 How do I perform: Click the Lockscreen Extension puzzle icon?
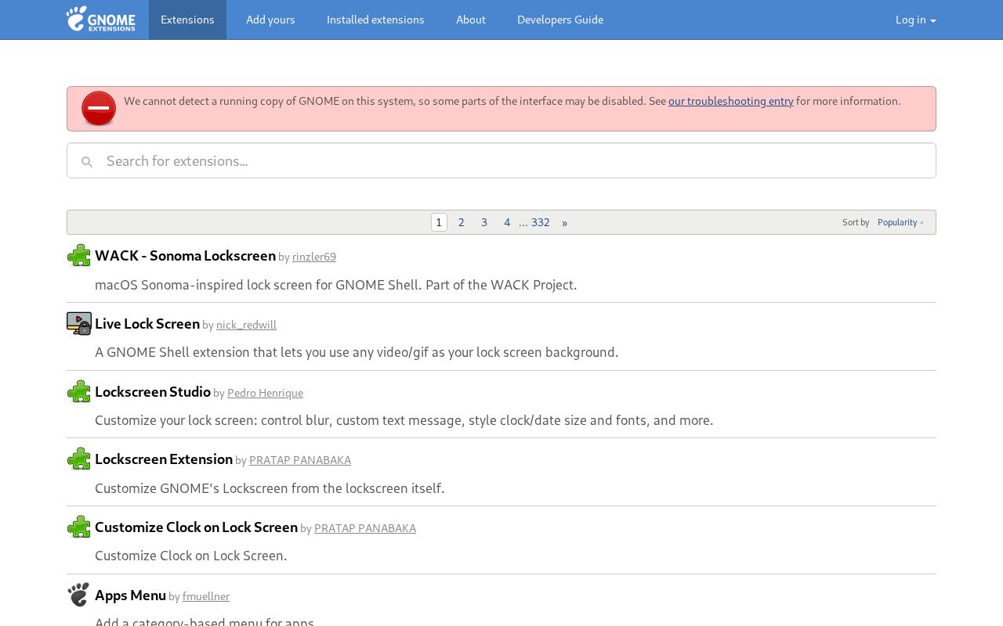pyautogui.click(x=79, y=459)
